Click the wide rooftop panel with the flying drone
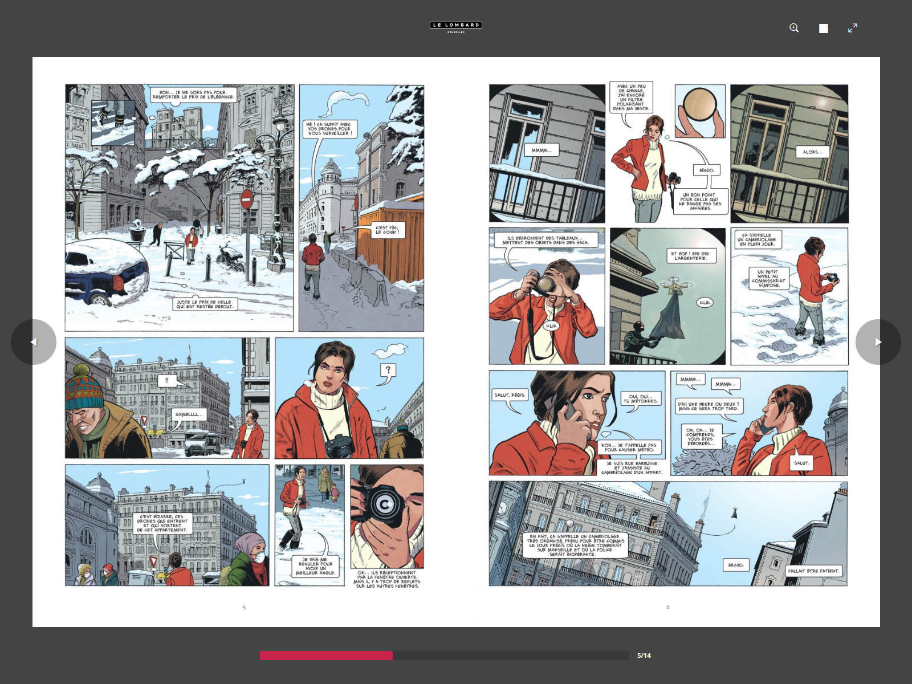The width and height of the screenshot is (912, 684). (668, 534)
